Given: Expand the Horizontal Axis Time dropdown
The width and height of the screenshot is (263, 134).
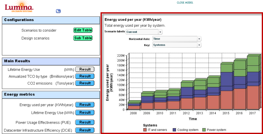Looking at the screenshot, I should click(x=177, y=39).
